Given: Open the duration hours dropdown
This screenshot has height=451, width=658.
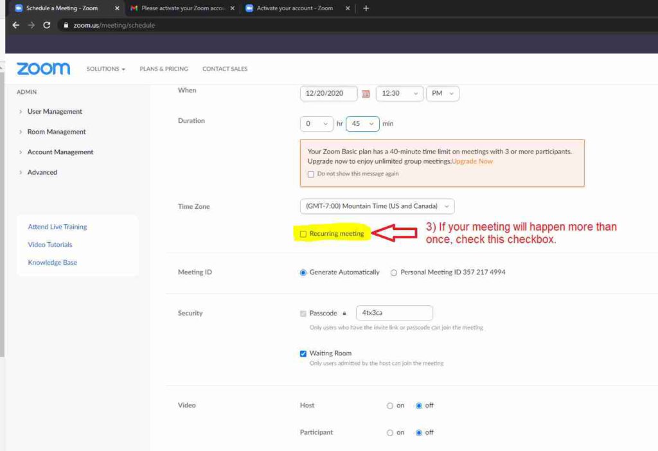Looking at the screenshot, I should coord(317,124).
